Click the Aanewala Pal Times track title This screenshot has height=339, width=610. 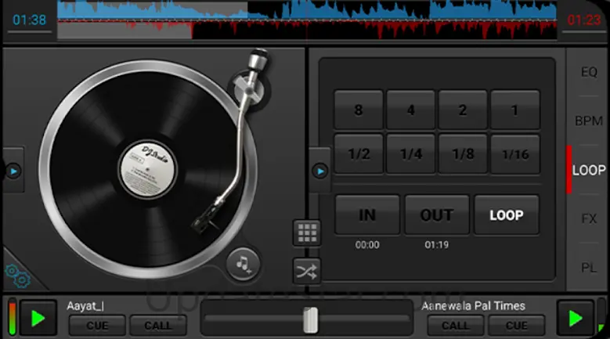pyautogui.click(x=473, y=306)
